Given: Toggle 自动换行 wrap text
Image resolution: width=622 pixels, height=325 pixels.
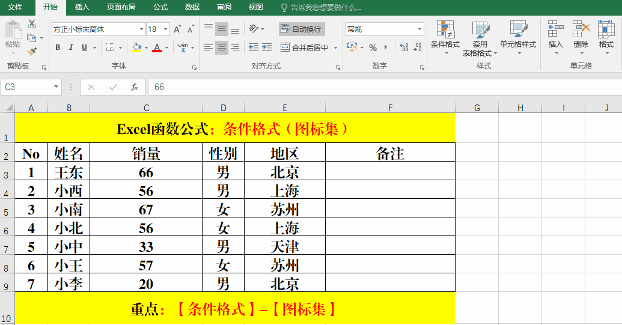Looking at the screenshot, I should [x=301, y=29].
